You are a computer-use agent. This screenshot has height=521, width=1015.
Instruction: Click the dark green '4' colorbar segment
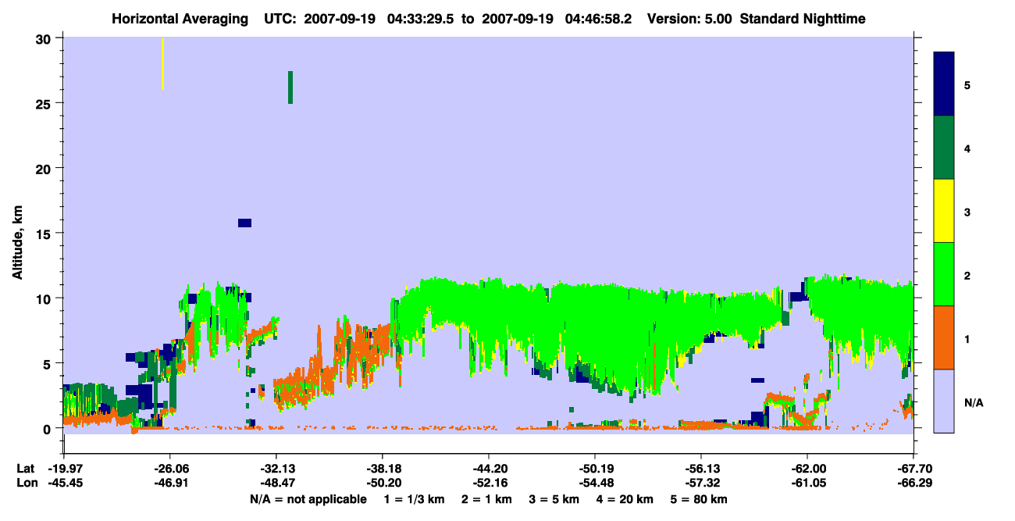click(944, 148)
